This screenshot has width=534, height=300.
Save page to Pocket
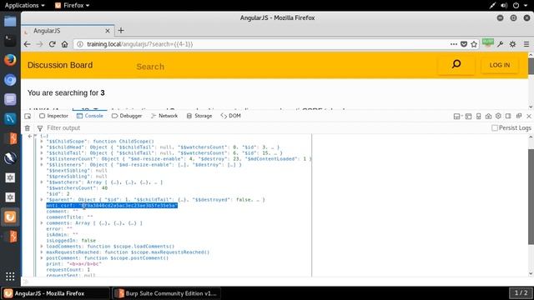(464, 44)
